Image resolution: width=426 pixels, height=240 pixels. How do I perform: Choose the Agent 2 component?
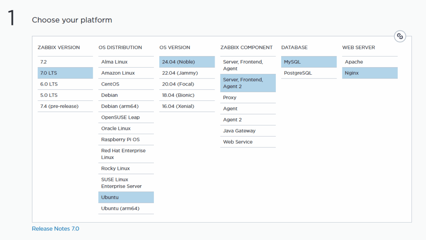[x=248, y=120]
